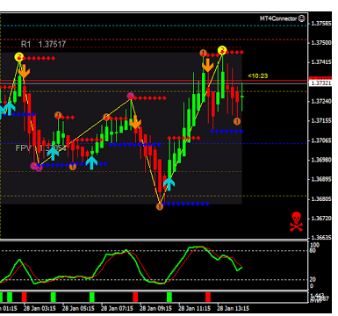Image resolution: width=338 pixels, height=316 pixels.
Task: Click price axis value 1.37500
Action: 321,43
